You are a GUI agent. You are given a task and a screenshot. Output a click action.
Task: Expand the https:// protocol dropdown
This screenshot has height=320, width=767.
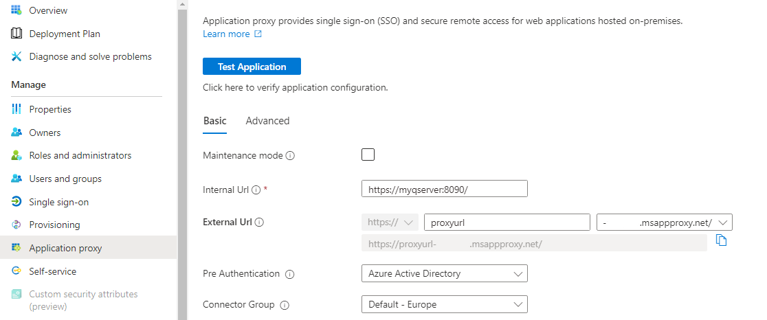(390, 222)
